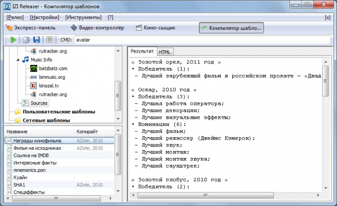
Task: Click the Название column header
Action: 40,132
